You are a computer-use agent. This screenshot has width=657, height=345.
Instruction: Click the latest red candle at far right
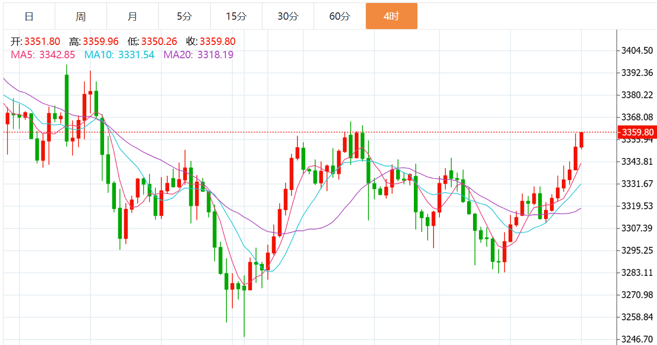click(582, 140)
